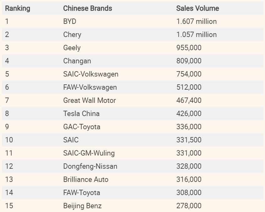Click ranking number 10 in the table
The image size is (265, 212).
(x=9, y=140)
